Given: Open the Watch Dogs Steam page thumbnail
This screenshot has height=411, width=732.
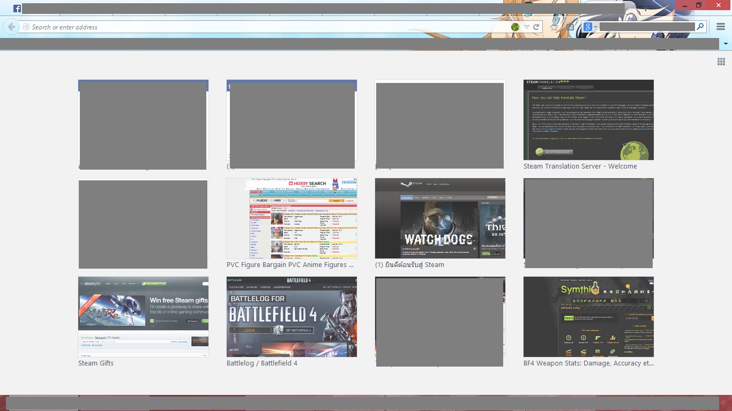Looking at the screenshot, I should click(439, 218).
